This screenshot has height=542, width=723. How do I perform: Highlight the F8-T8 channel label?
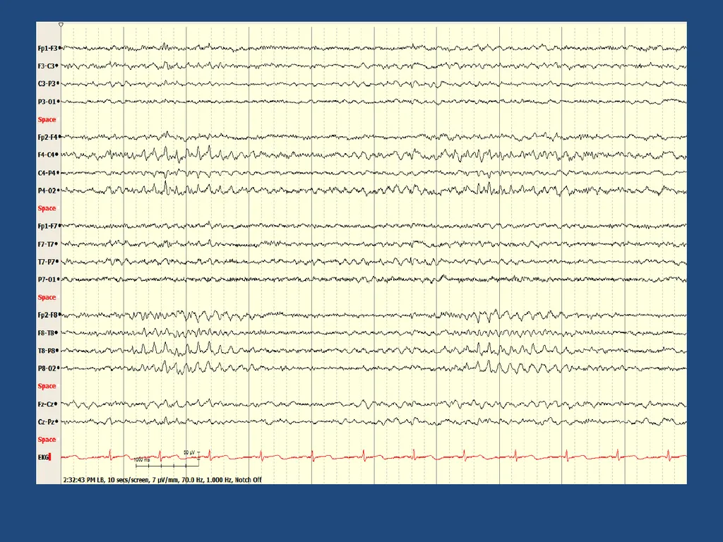[46, 333]
